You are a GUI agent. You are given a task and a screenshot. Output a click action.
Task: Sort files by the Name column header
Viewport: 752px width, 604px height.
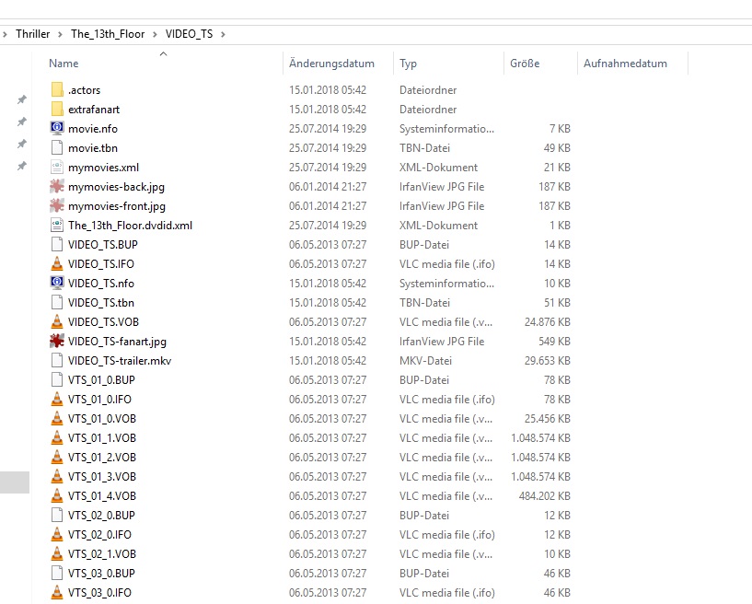(x=64, y=64)
